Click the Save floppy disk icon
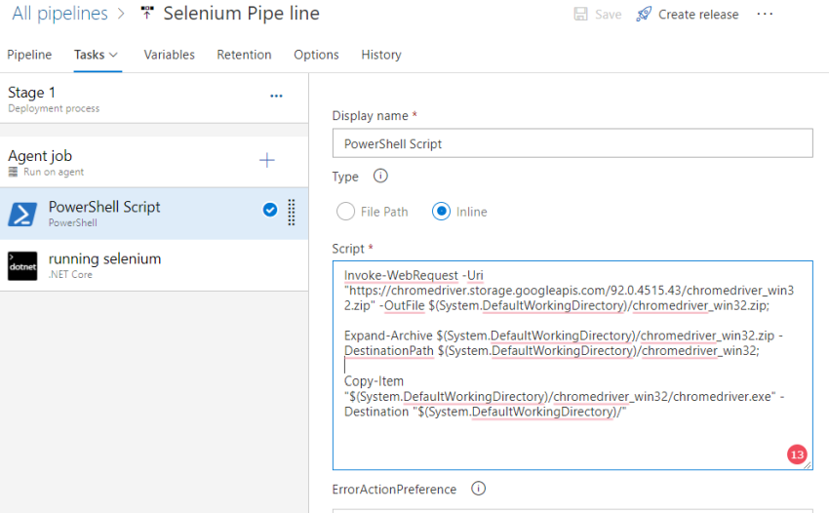 pyautogui.click(x=581, y=15)
